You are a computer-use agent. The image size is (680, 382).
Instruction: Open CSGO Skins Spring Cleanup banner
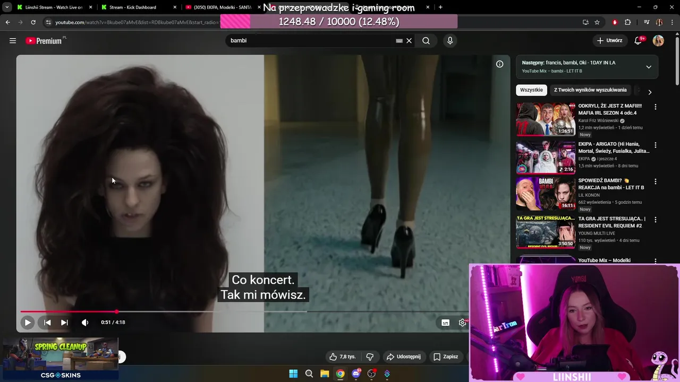(59, 360)
